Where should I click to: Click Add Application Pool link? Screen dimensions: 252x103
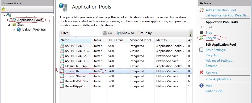coord(222,10)
